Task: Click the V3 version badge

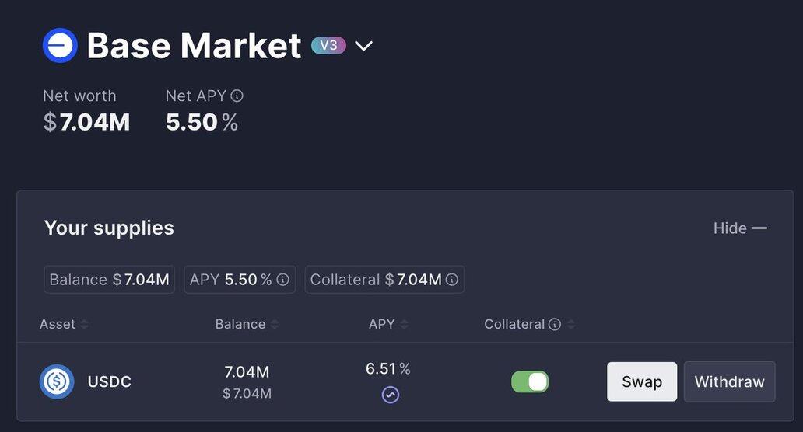Action: [x=328, y=45]
